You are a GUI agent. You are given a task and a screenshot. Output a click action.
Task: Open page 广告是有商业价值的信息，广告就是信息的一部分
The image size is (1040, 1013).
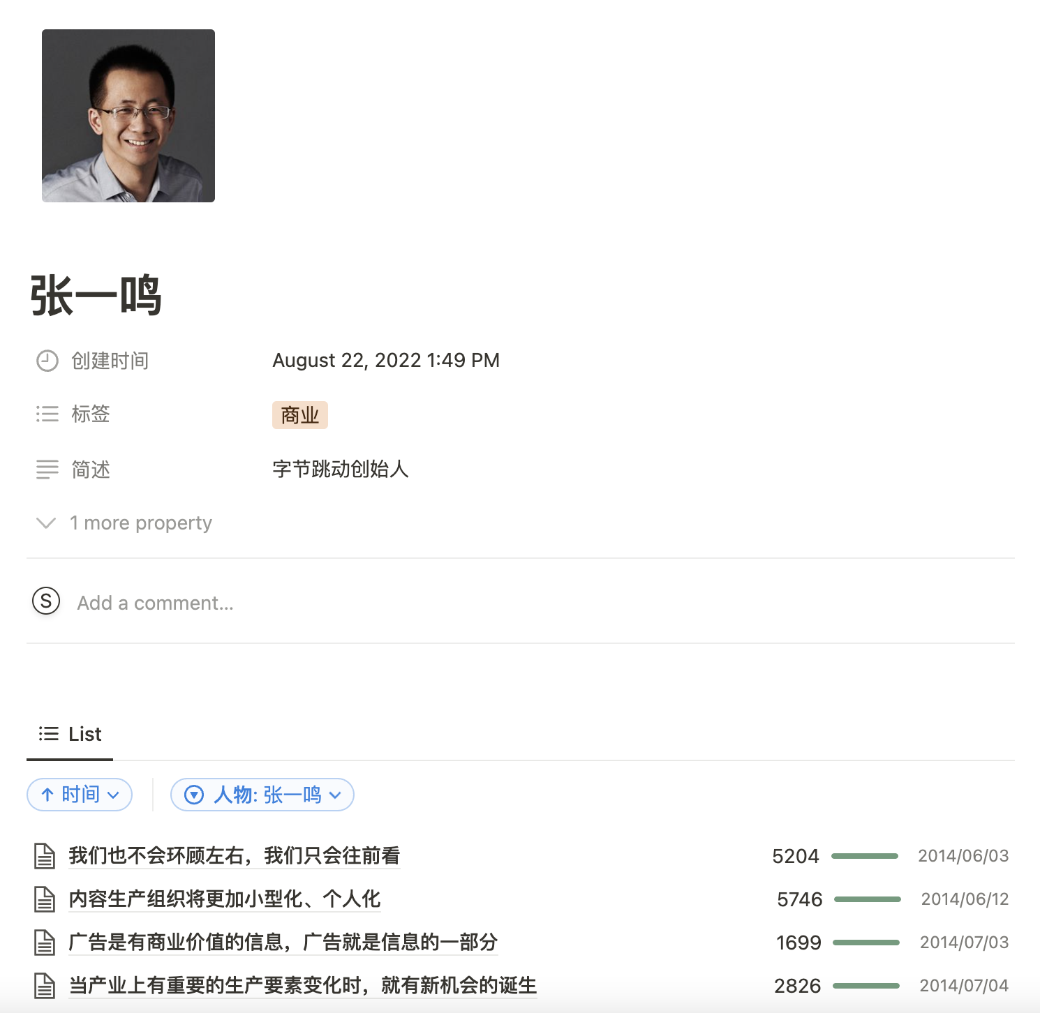[283, 943]
